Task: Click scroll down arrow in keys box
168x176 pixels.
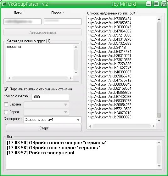Action: coord(76,72)
